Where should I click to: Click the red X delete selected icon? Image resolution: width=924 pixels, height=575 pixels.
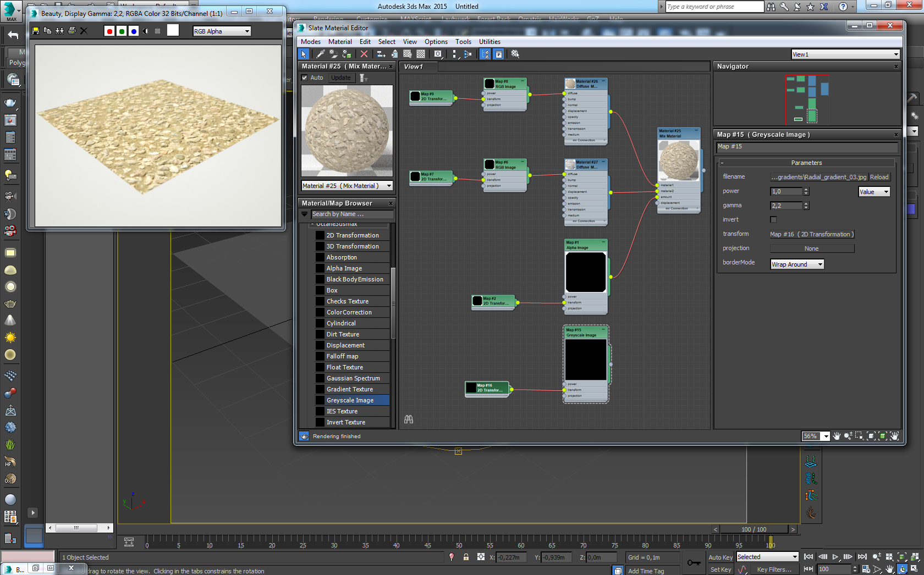tap(364, 54)
